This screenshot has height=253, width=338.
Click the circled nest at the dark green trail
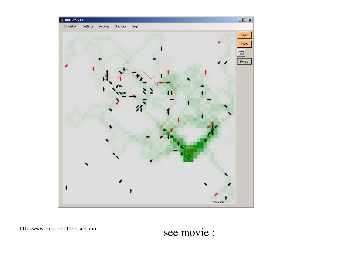pos(188,157)
